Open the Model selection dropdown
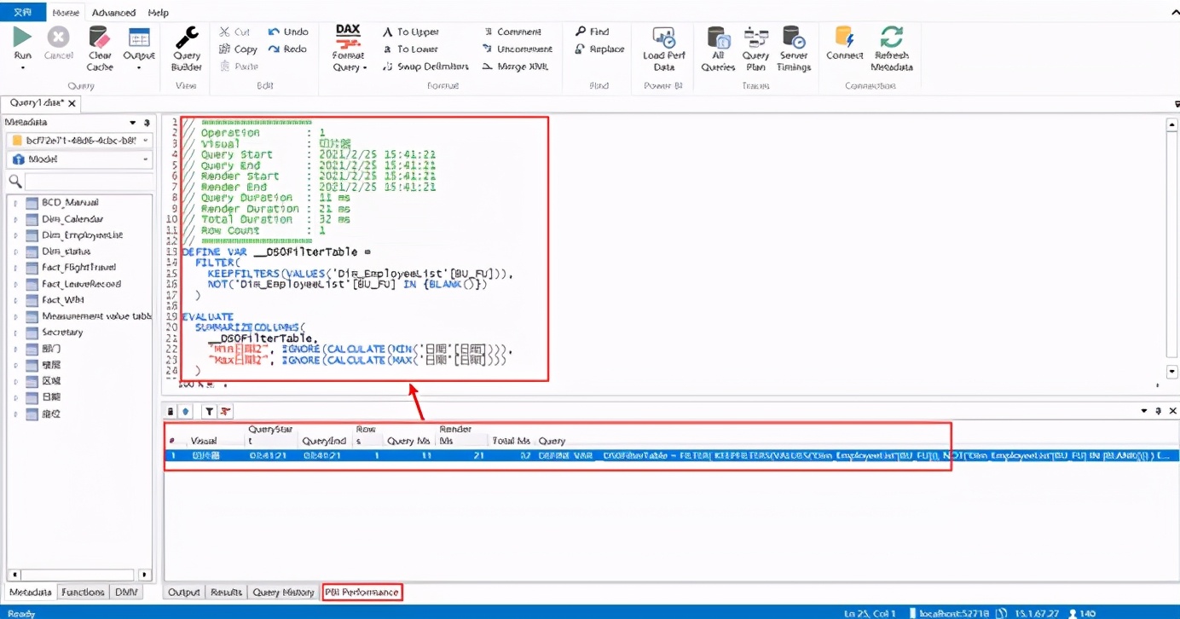The height and width of the screenshot is (619, 1180). [x=79, y=159]
